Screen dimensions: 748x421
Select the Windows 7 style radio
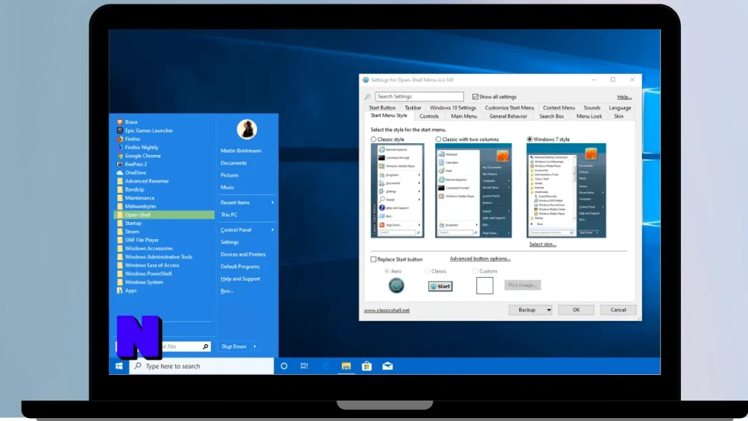(530, 140)
